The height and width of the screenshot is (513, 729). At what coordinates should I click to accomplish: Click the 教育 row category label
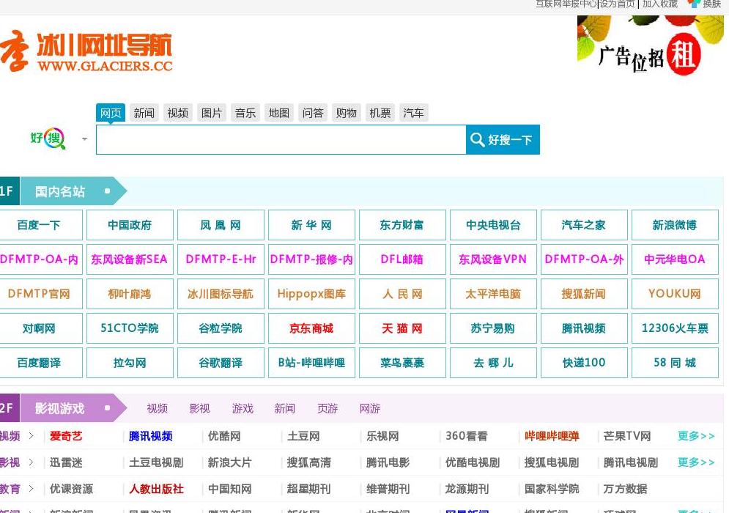(10, 489)
